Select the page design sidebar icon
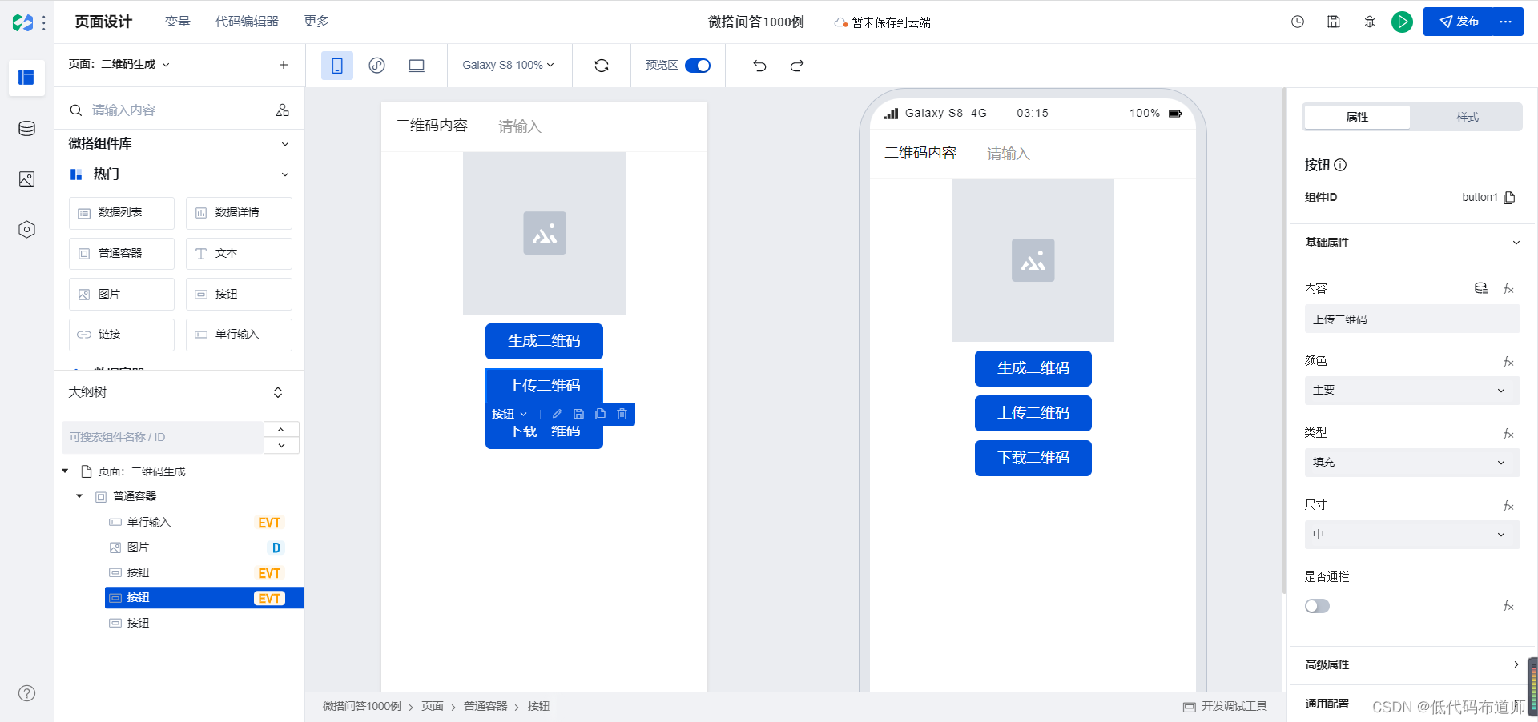The width and height of the screenshot is (1538, 722). [26, 77]
